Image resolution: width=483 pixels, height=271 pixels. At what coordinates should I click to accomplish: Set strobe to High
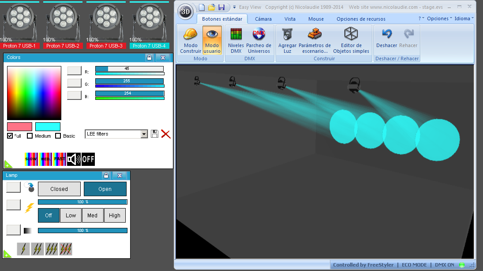pos(115,216)
